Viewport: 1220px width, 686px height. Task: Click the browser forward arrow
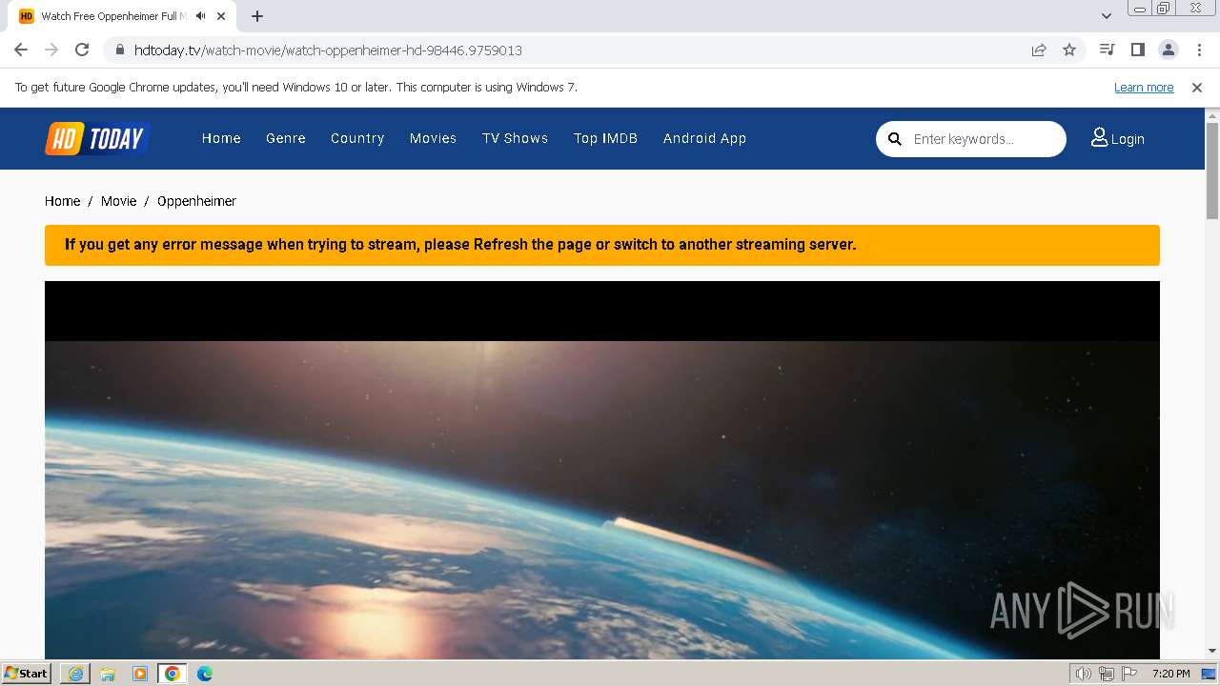click(x=51, y=50)
